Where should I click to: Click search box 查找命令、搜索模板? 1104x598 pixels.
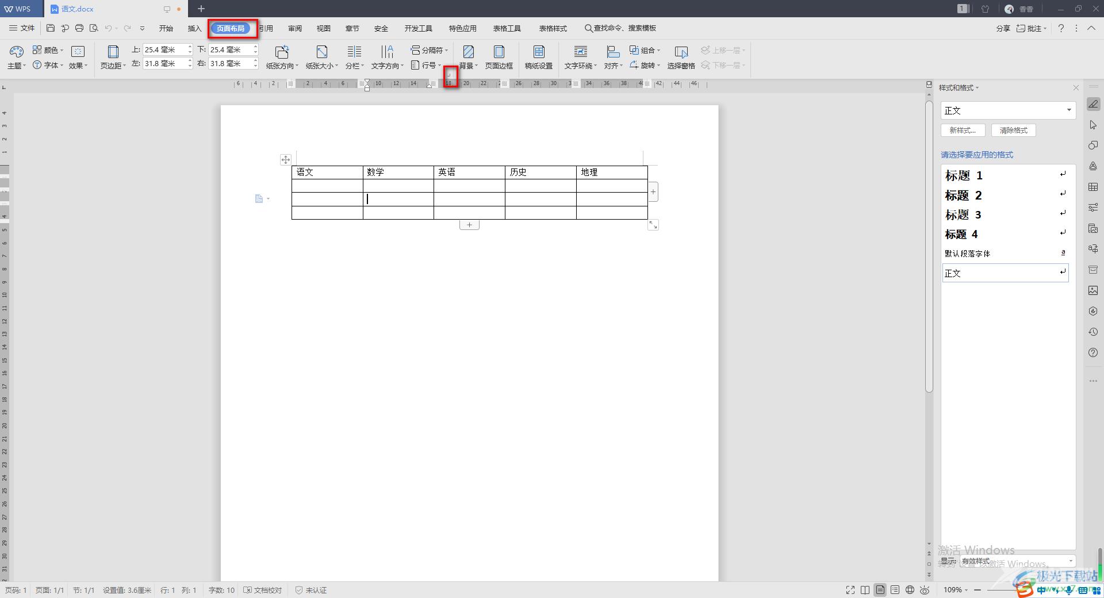(620, 28)
